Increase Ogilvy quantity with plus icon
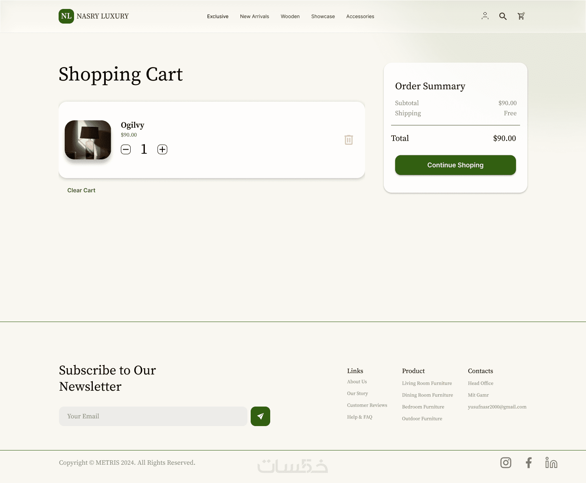Screen dimensions: 586x483 coord(162,150)
